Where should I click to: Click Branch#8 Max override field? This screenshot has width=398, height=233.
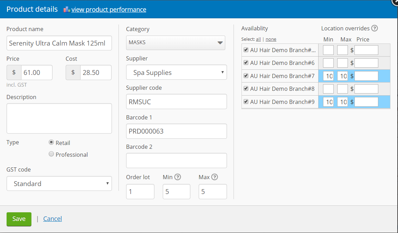[342, 89]
